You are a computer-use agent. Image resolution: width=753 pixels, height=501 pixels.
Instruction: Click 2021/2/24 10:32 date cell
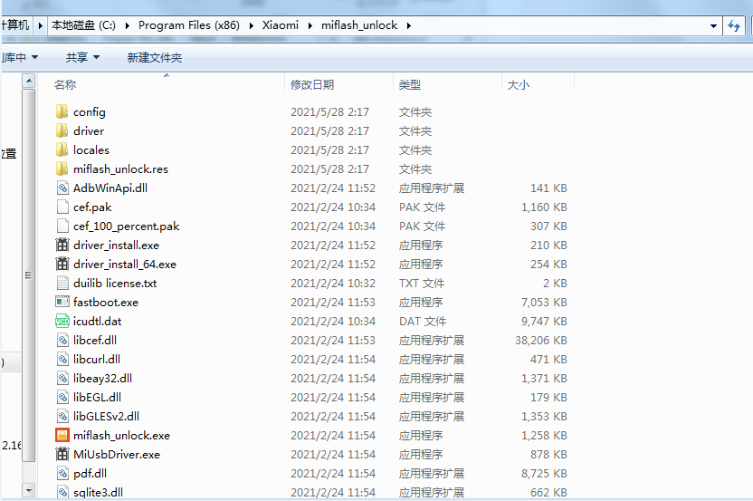(x=333, y=284)
